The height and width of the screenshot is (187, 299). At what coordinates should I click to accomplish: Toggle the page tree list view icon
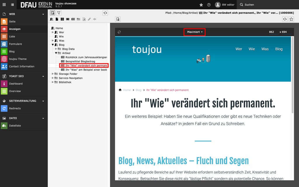12,5
